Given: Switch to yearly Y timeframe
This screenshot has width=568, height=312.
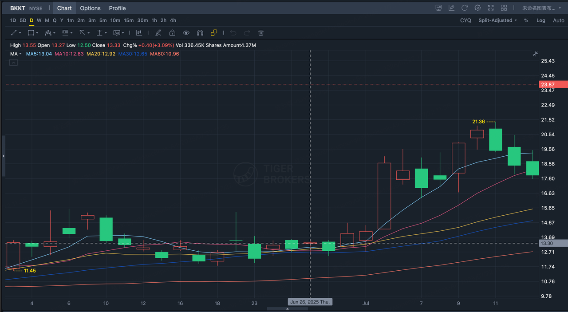Looking at the screenshot, I should click(x=62, y=20).
